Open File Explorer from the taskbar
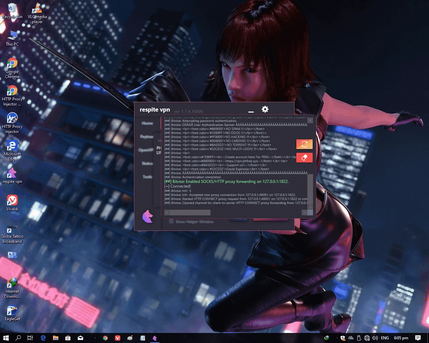Screen dimensions: 429x343 click(x=55, y=338)
